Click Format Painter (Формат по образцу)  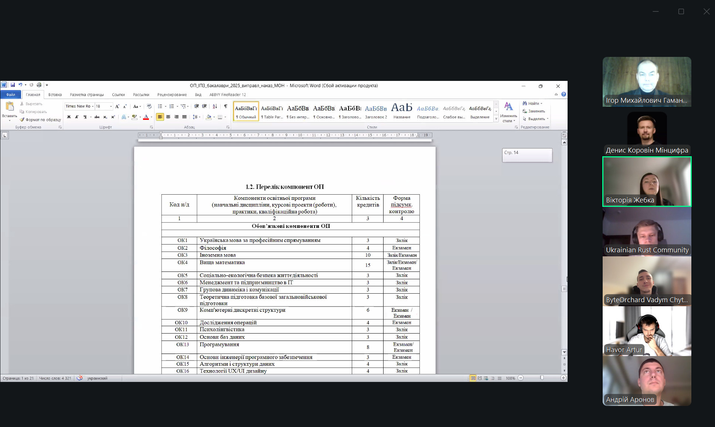pyautogui.click(x=41, y=120)
